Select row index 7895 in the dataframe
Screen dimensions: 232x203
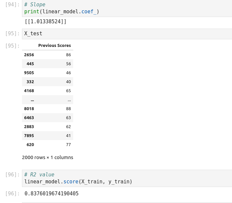(x=29, y=135)
